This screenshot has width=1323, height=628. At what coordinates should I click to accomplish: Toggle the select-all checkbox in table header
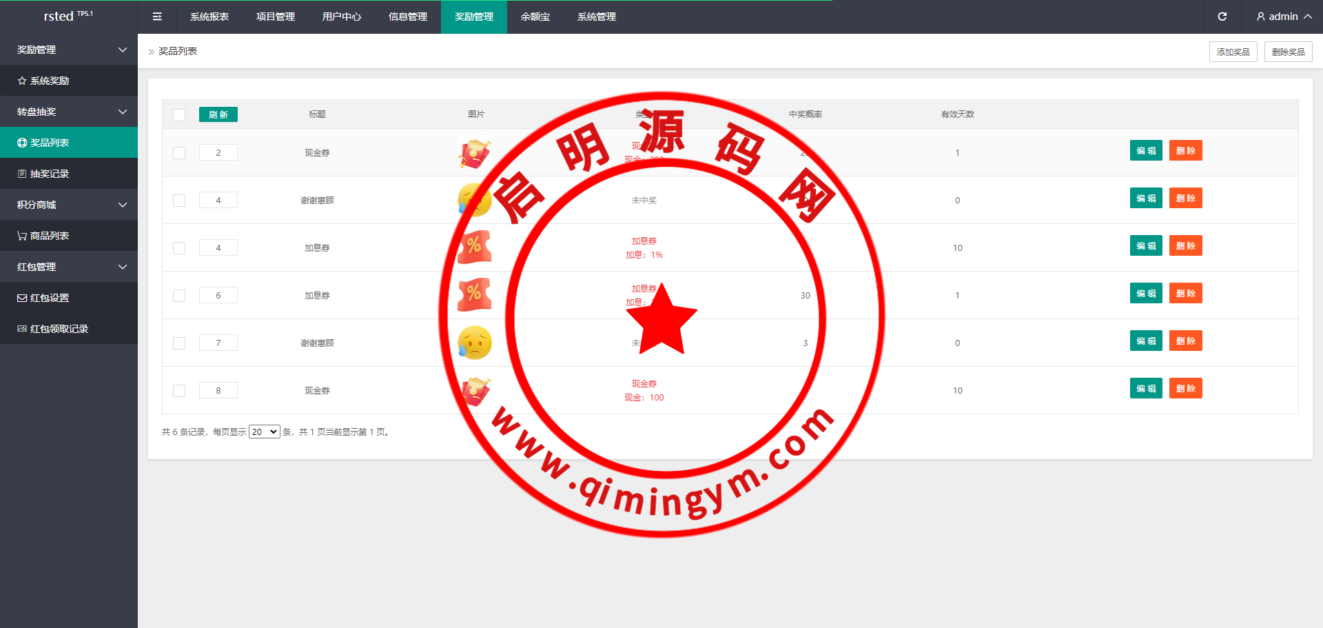coord(179,115)
